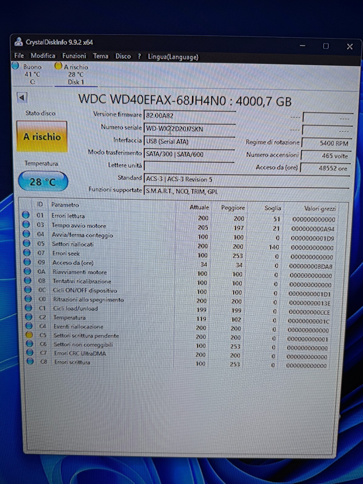Minimize the CrystalDiskInfo window

[302, 46]
